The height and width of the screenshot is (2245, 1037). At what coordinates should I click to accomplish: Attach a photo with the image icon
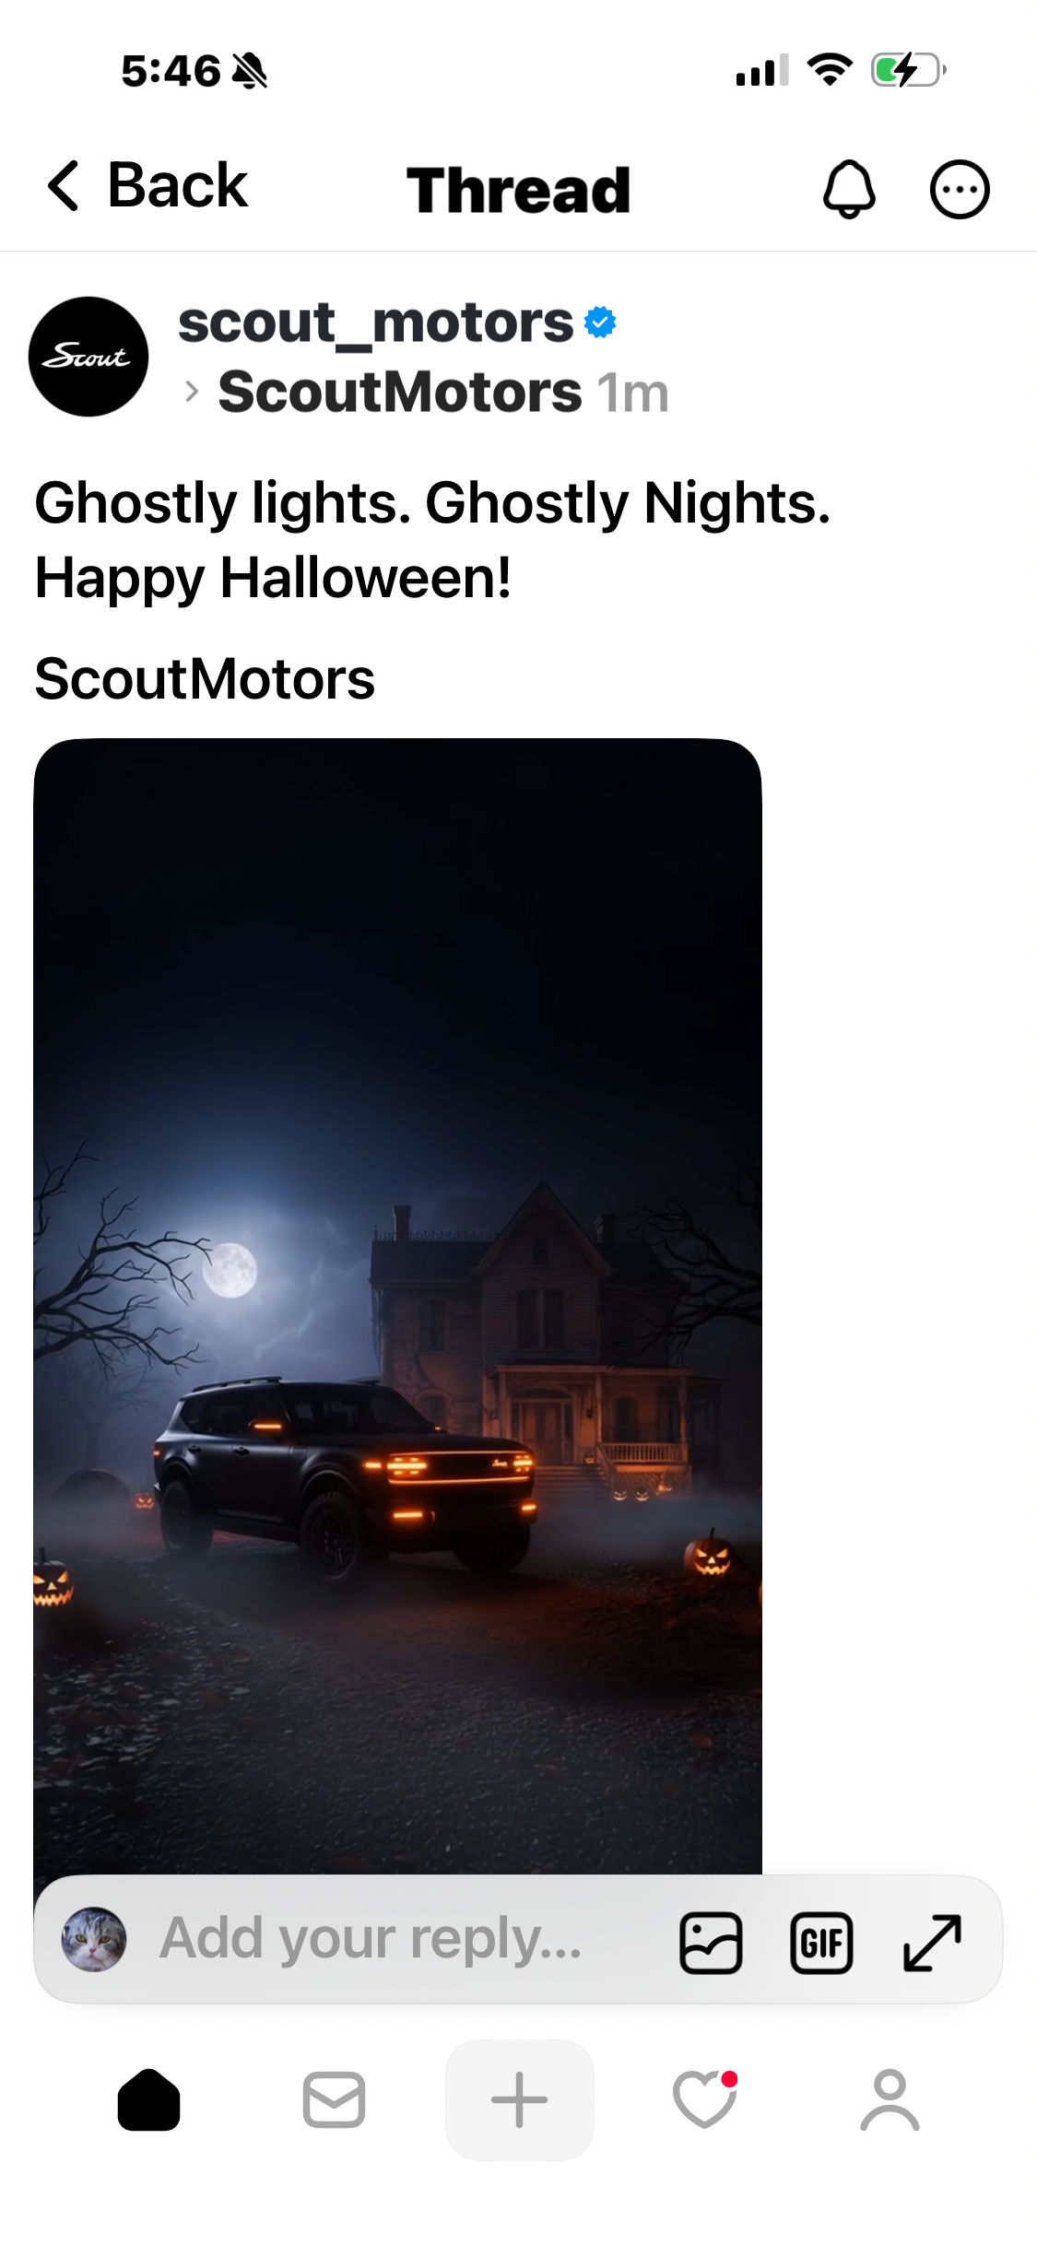click(711, 1943)
